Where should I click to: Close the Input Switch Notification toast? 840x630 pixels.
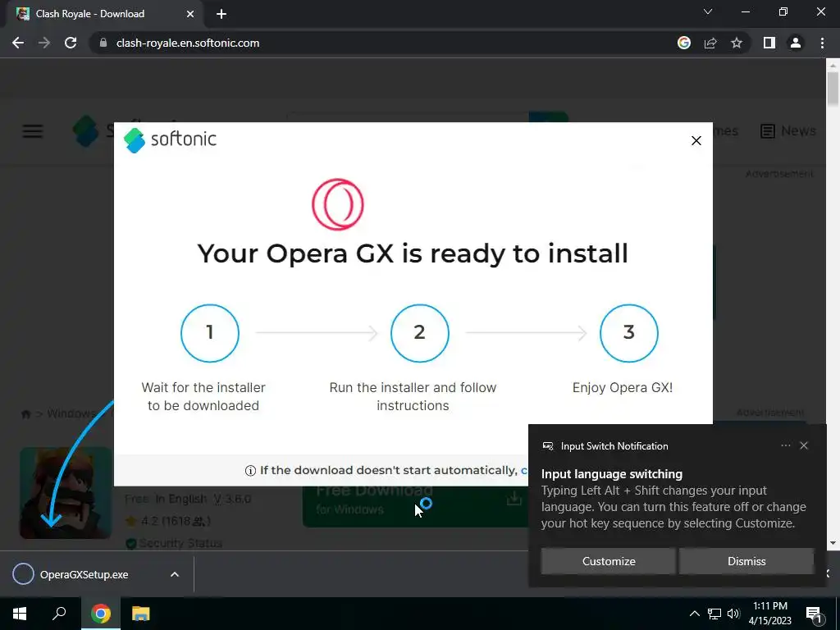[x=804, y=445]
